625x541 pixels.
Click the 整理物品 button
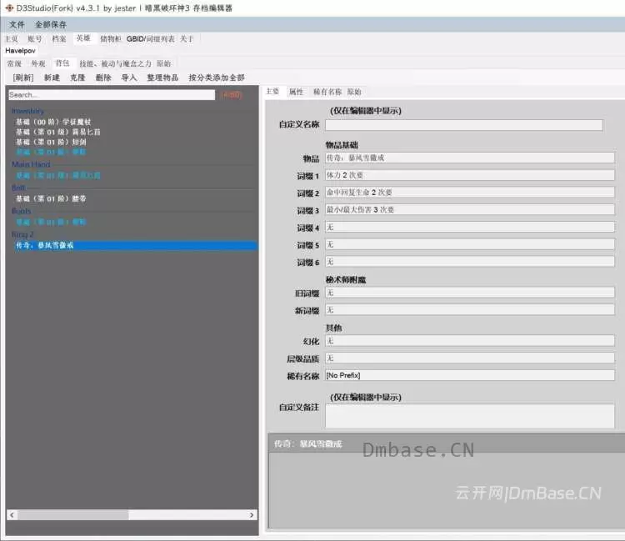coord(162,78)
